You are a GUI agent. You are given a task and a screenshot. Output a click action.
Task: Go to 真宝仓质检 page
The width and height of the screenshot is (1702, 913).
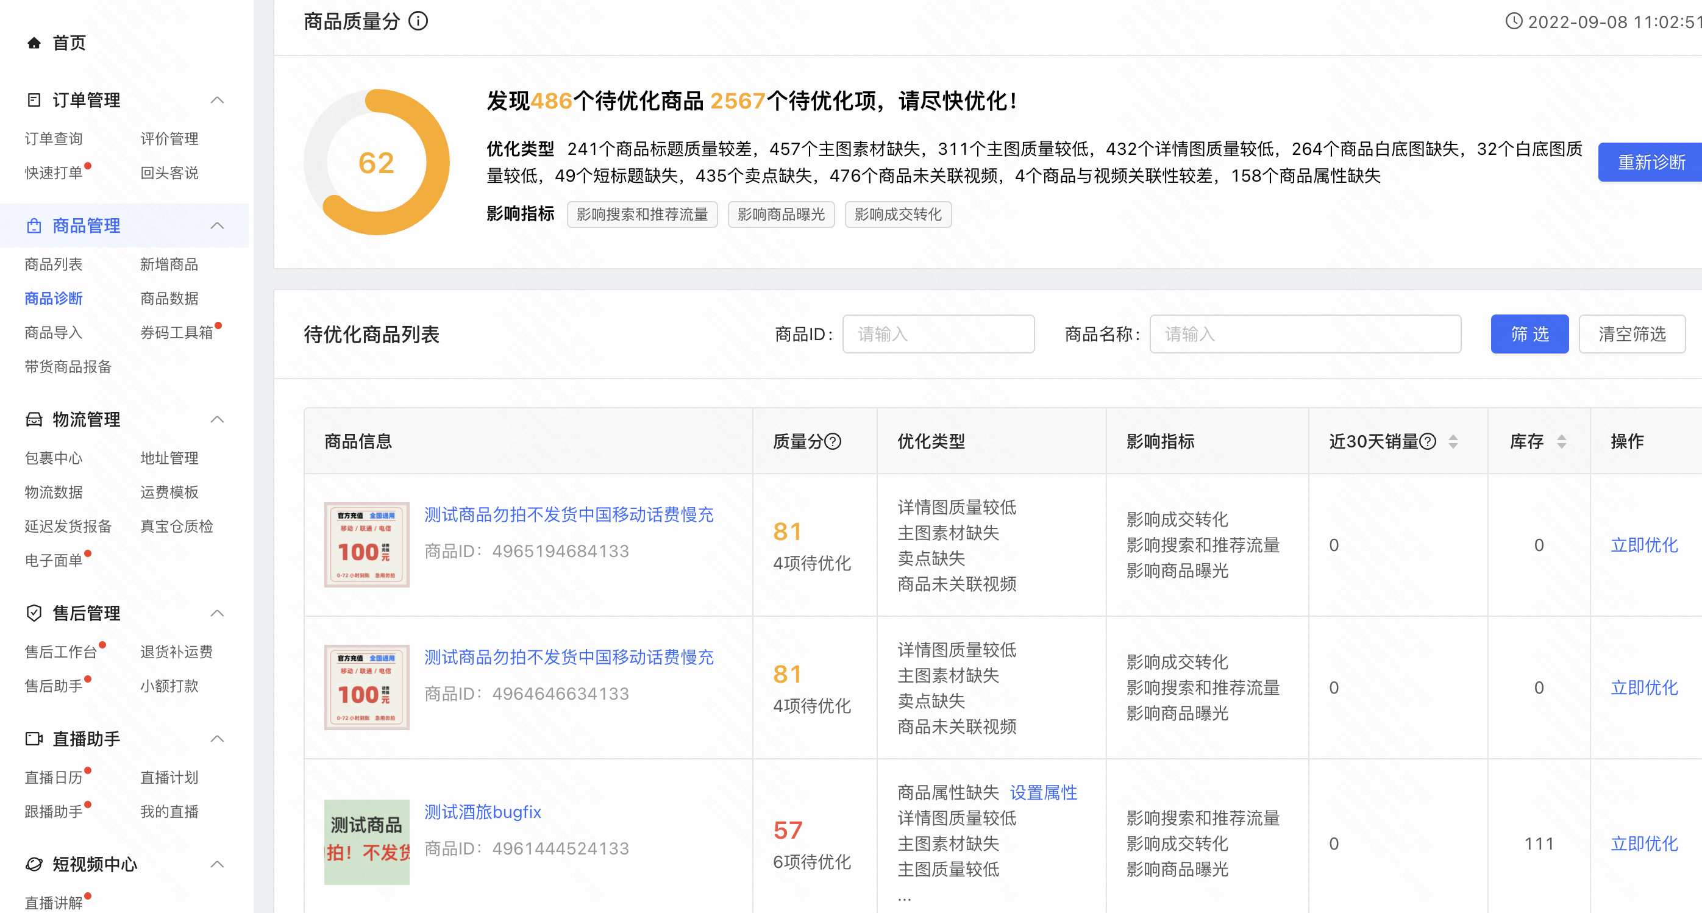pyautogui.click(x=176, y=527)
